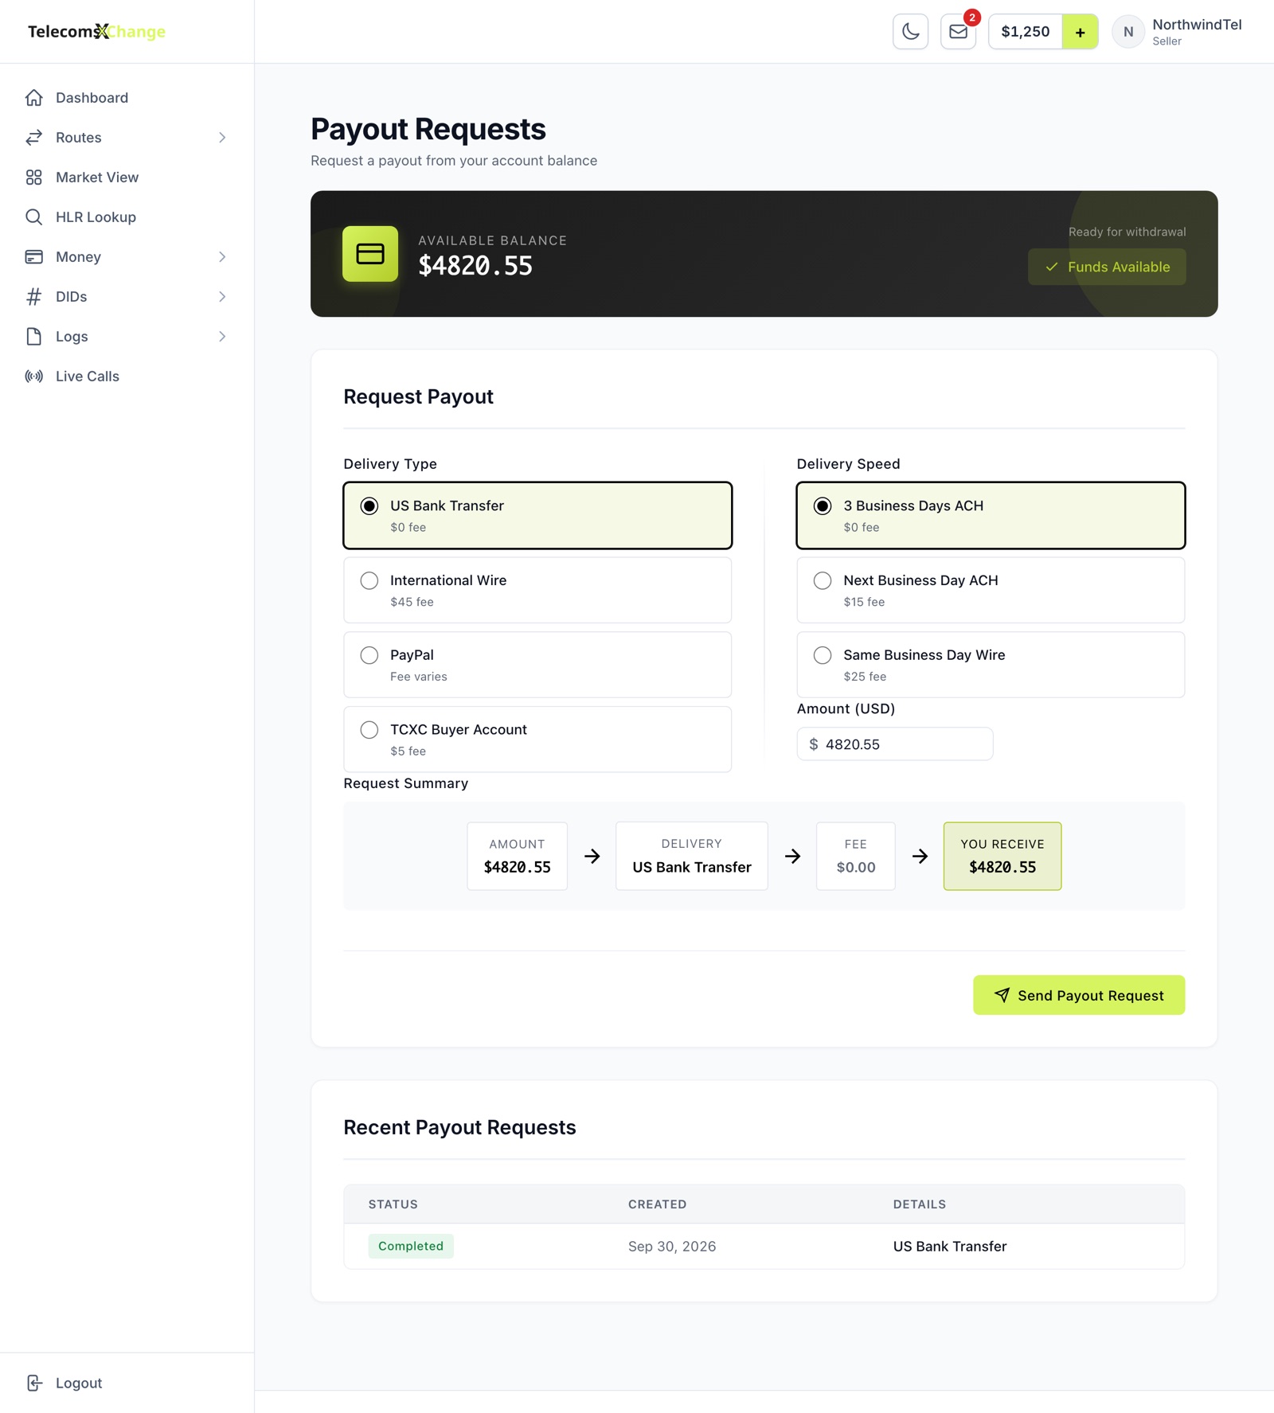Screen dimensions: 1274x1413
Task: Click the Market View grid icon
Action: [x=33, y=178]
